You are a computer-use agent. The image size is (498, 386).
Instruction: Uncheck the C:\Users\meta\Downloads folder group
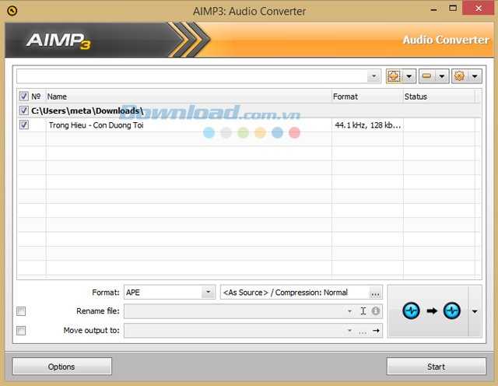pos(23,111)
